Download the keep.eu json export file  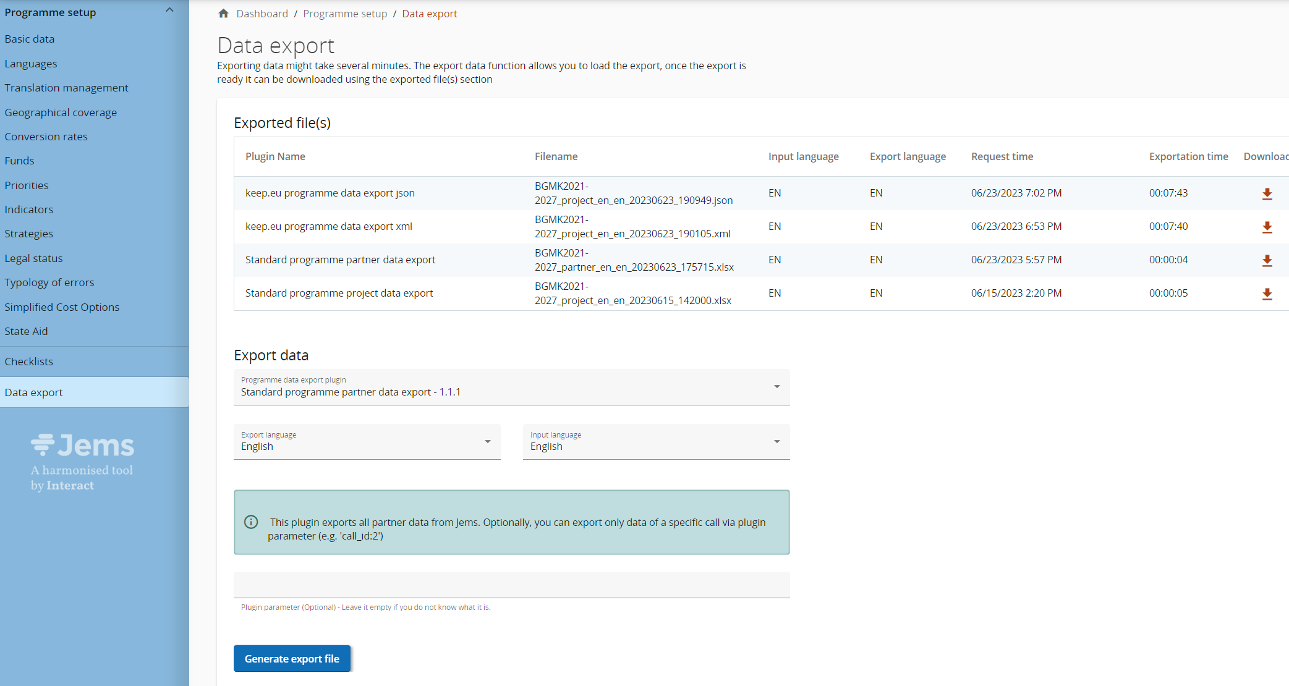tap(1267, 193)
